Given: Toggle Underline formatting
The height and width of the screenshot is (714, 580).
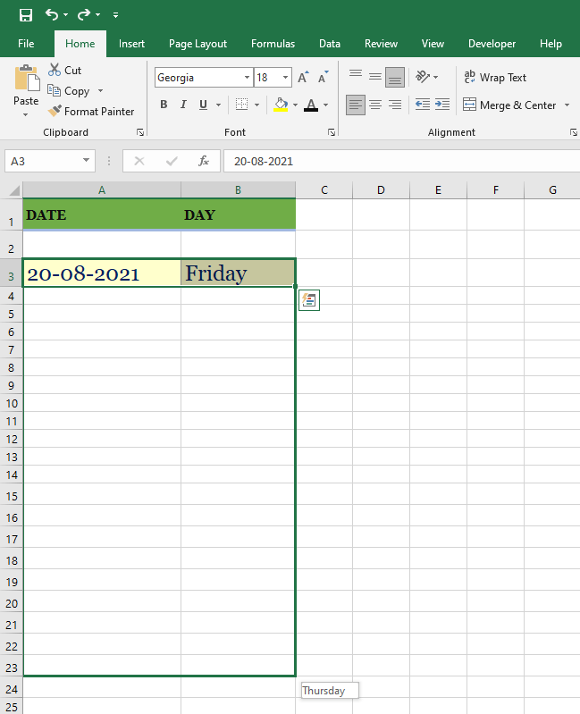Looking at the screenshot, I should point(204,105).
